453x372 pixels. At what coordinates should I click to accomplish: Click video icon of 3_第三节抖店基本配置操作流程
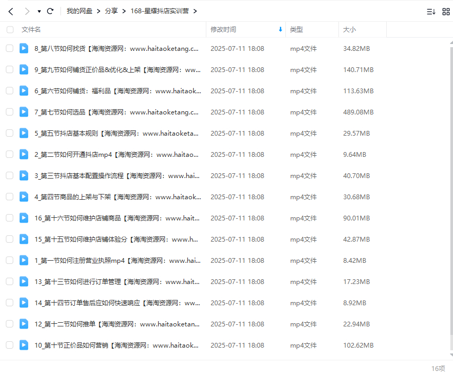[x=24, y=175]
